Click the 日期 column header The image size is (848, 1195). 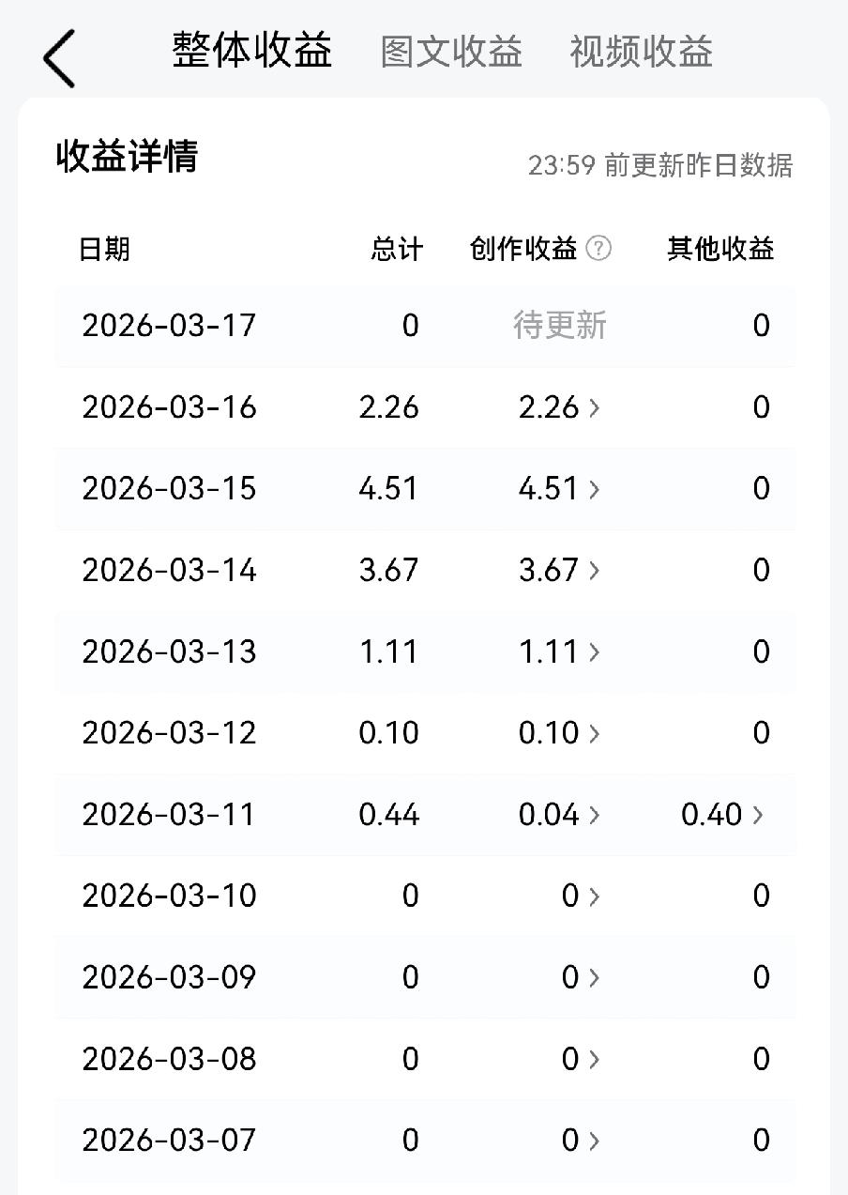[x=105, y=248]
